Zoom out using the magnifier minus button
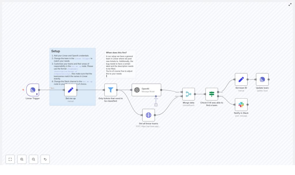Screen dimensions: 295x175 click(x=33, y=159)
